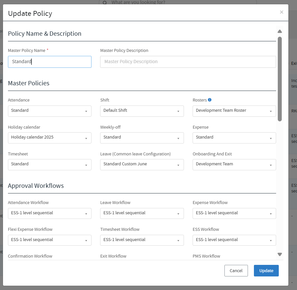
Task: Select the Holiday calendar dropdown
Action: click(50, 138)
